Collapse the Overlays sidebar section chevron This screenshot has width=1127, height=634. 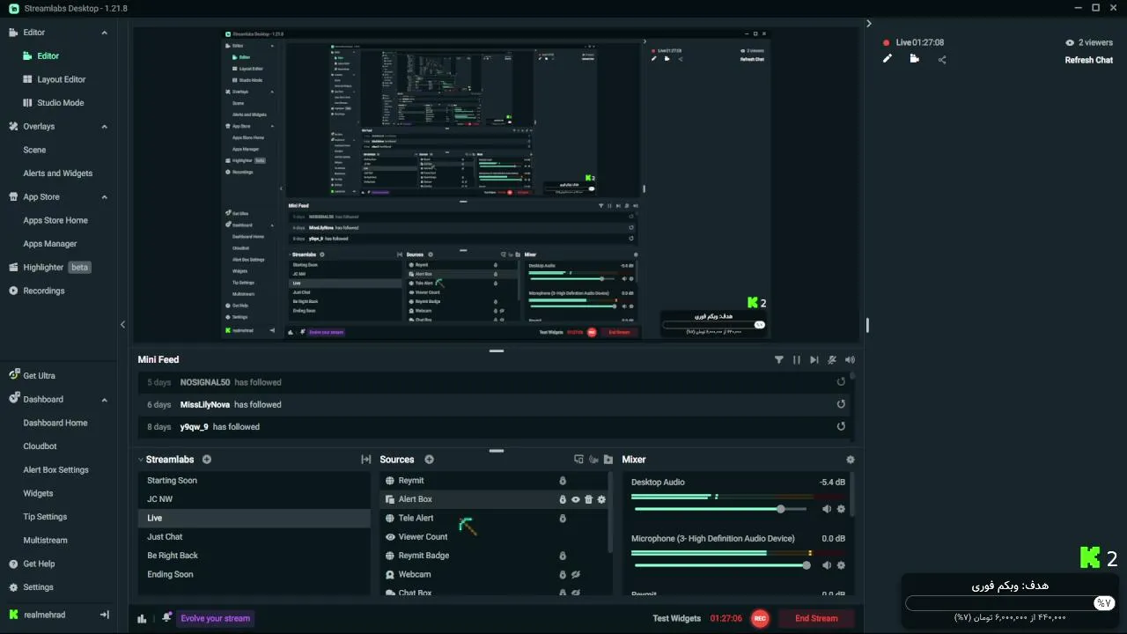[x=104, y=127]
